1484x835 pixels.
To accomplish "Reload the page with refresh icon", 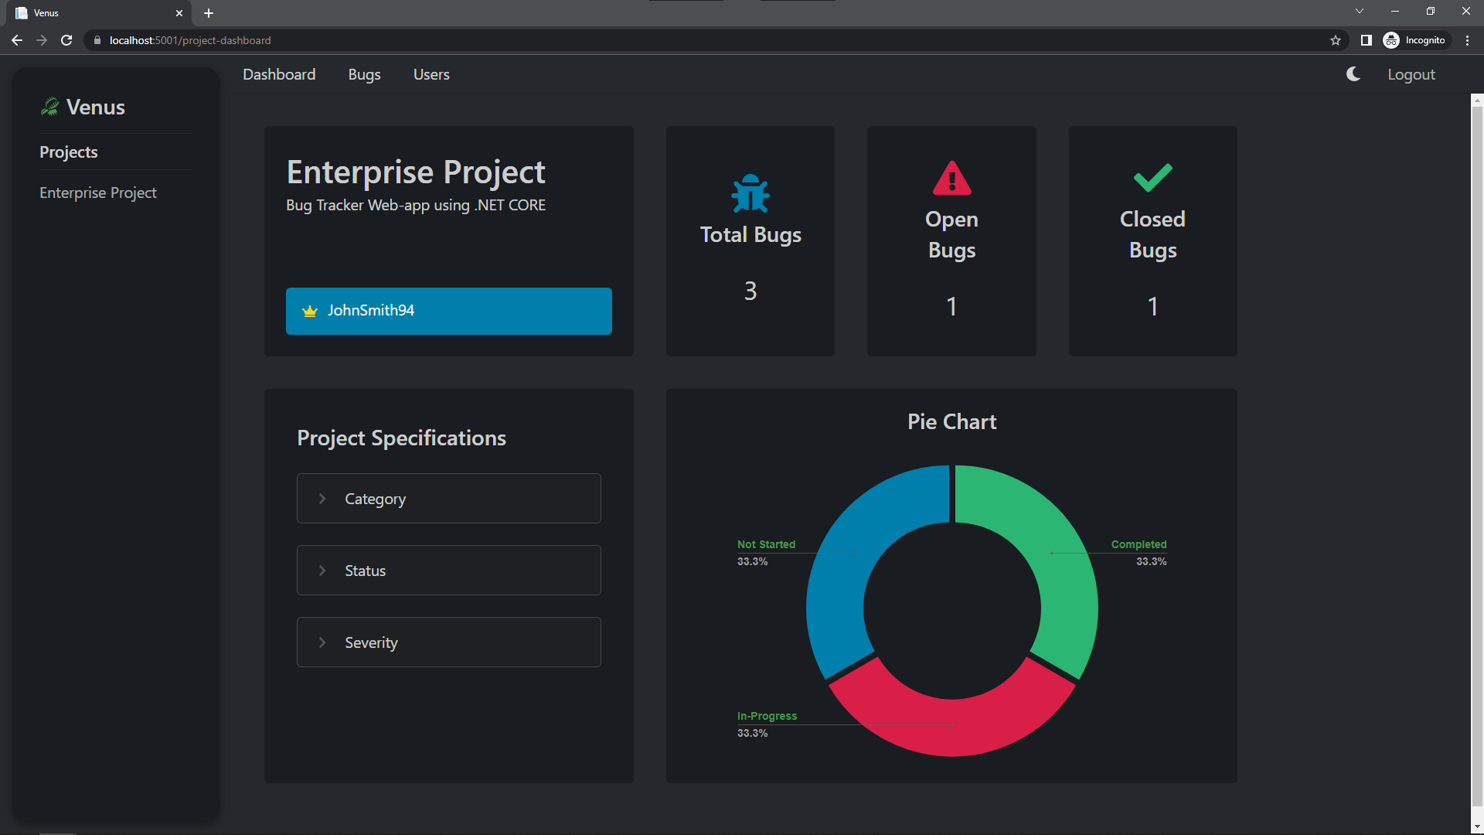I will tap(66, 40).
